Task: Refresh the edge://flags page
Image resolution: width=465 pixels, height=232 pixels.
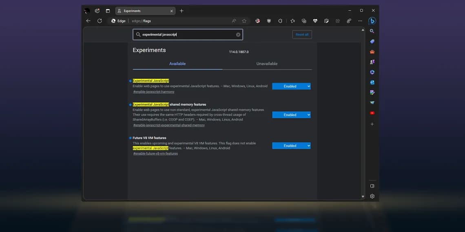Action: 100,21
